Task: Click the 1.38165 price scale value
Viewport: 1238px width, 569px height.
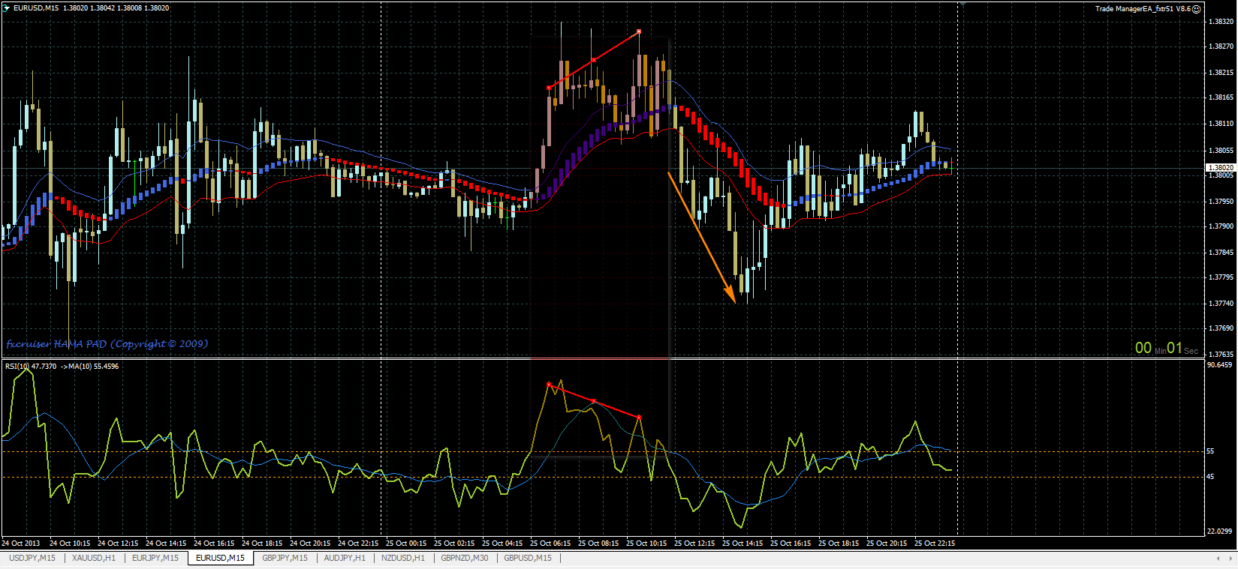Action: (x=1221, y=97)
